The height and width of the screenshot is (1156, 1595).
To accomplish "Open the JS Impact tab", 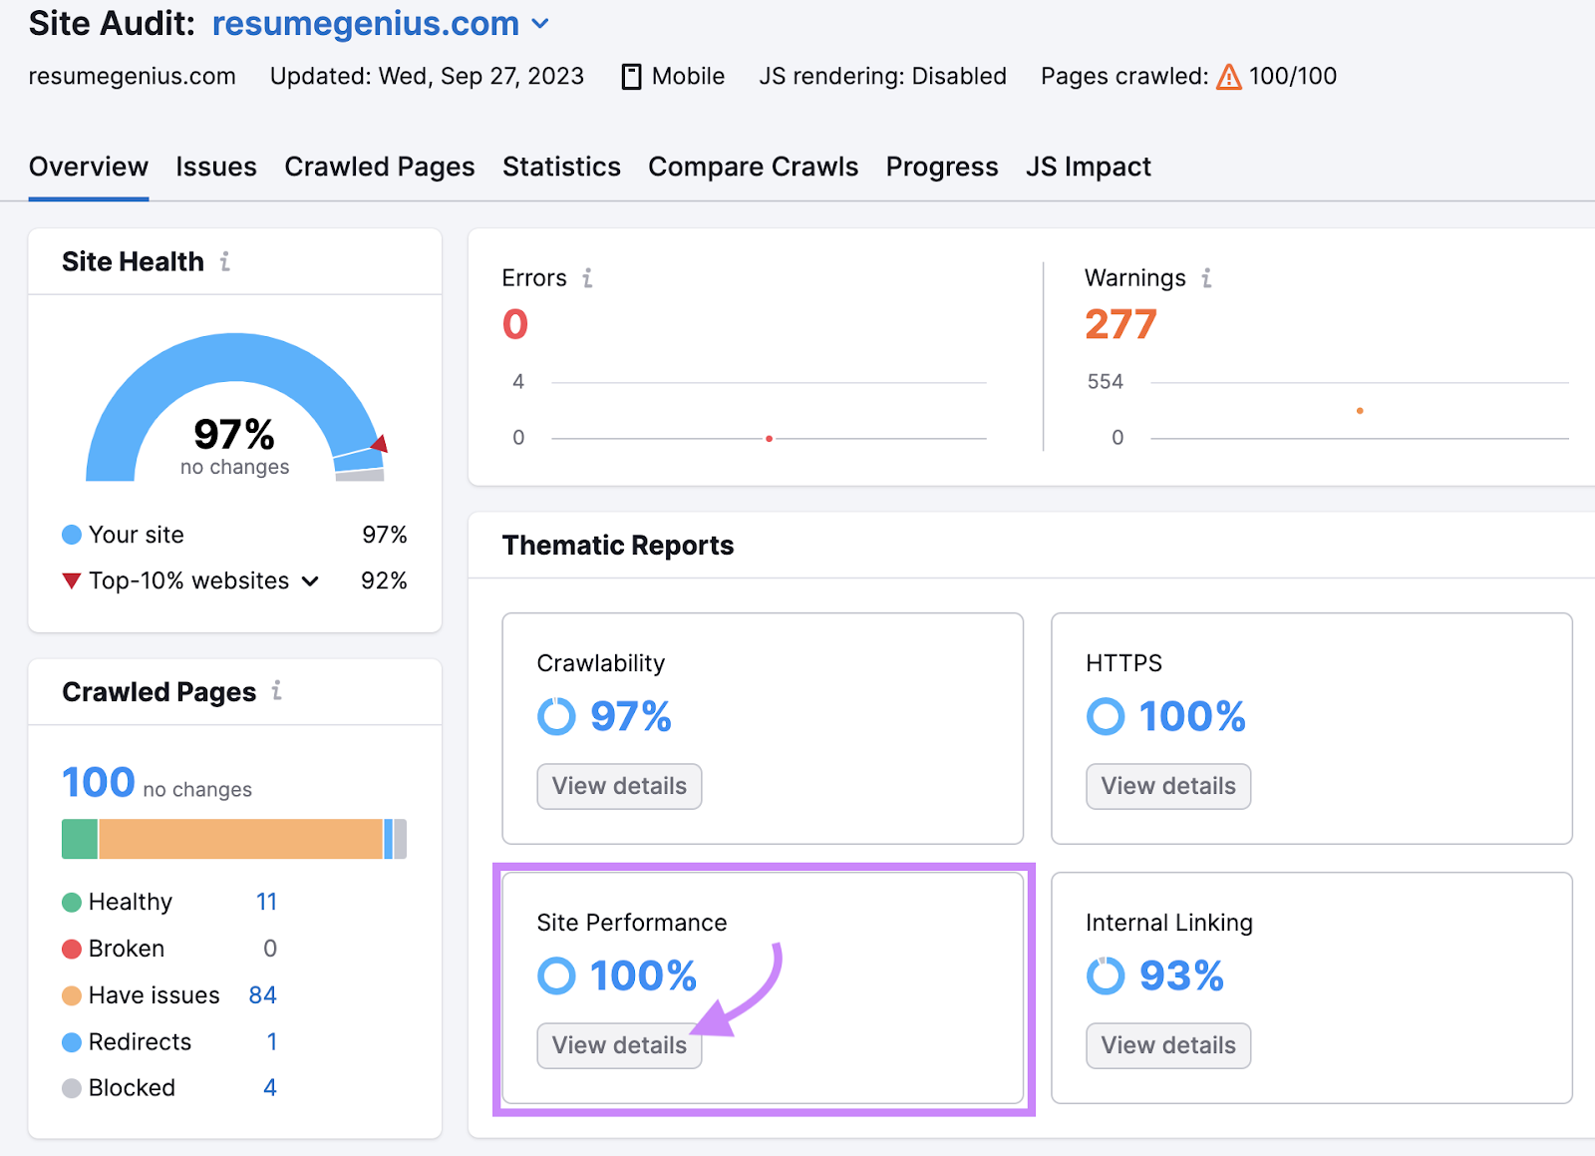I will click(1089, 167).
